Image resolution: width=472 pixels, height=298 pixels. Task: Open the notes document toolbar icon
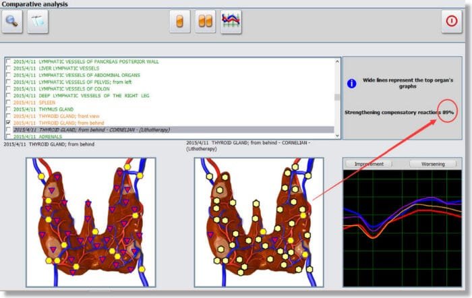[x=38, y=22]
